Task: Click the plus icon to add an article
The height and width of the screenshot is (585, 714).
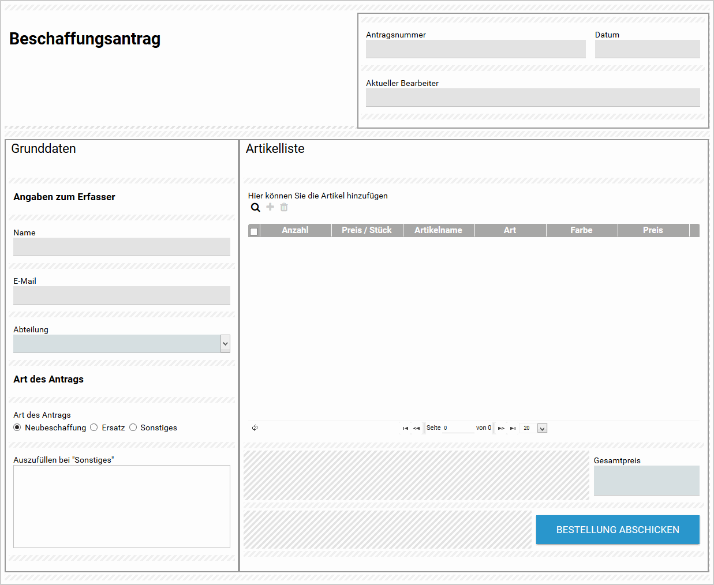Action: pyautogui.click(x=270, y=207)
